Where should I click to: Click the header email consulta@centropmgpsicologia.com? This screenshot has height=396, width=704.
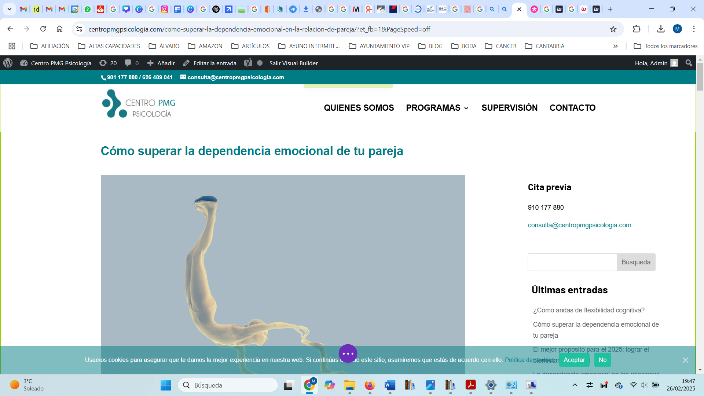[232, 77]
